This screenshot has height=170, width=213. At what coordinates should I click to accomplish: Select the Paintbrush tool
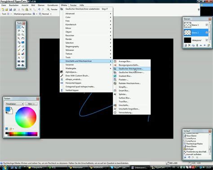pos(19,46)
